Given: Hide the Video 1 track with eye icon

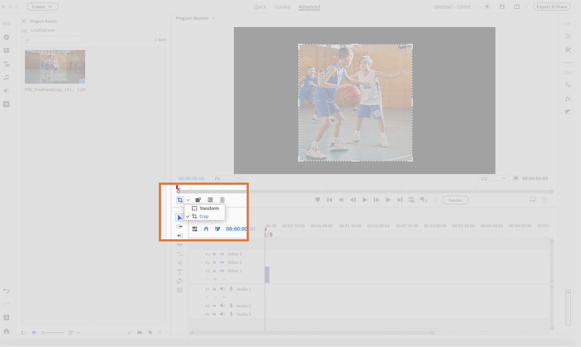Looking at the screenshot, I should click(222, 271).
